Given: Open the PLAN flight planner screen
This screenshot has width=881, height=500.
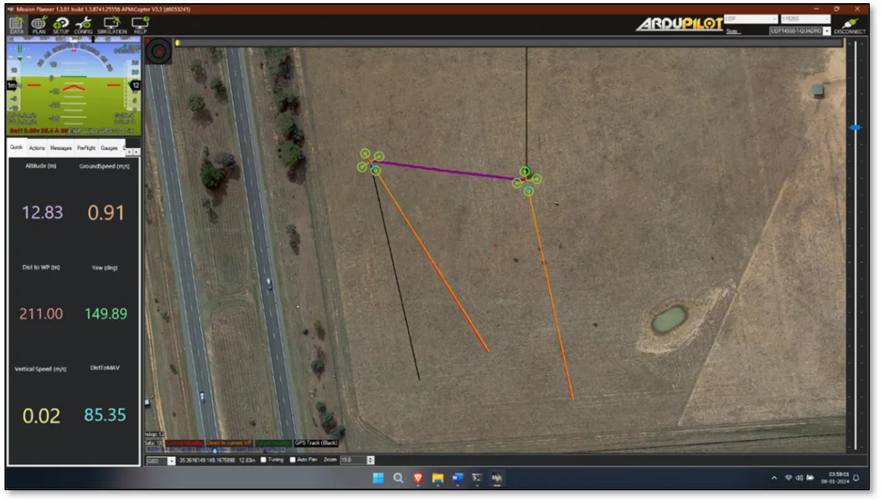Looking at the screenshot, I should [39, 25].
